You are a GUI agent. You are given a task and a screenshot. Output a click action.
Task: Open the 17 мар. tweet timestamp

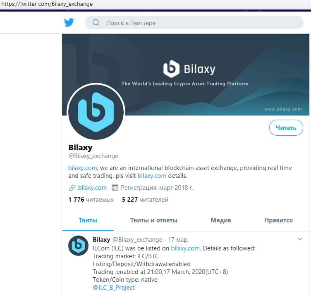[178, 240]
